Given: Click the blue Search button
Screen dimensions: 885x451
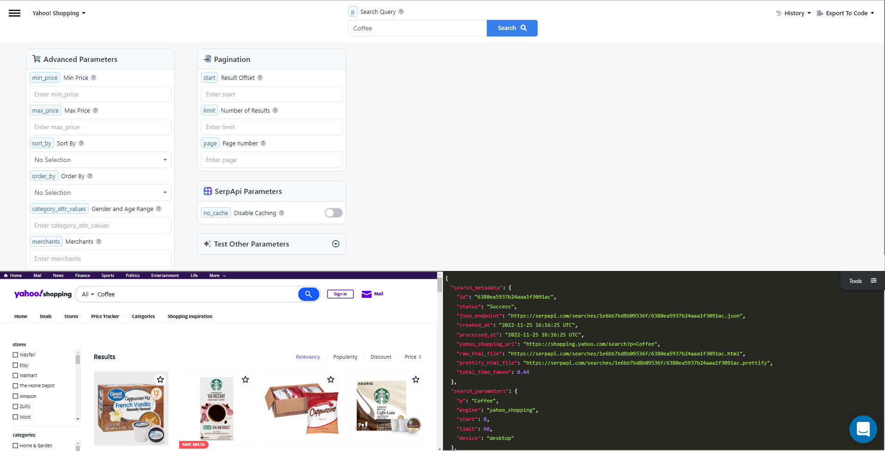Looking at the screenshot, I should (x=512, y=28).
